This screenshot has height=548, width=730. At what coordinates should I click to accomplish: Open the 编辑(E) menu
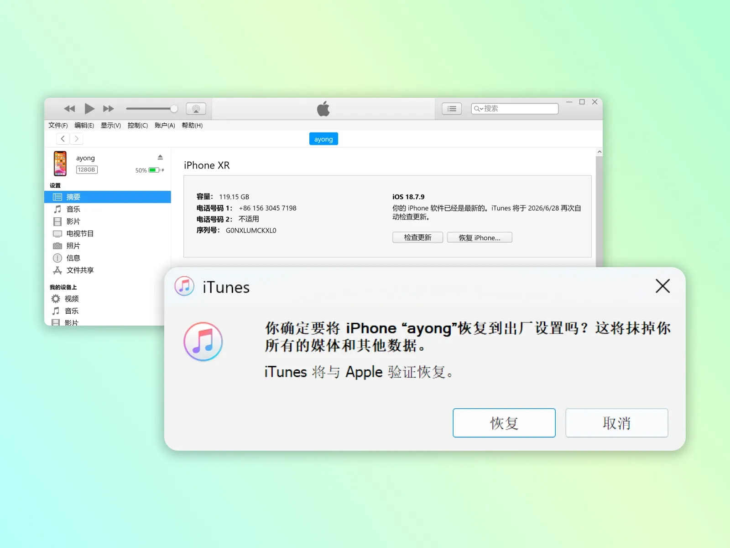(84, 125)
